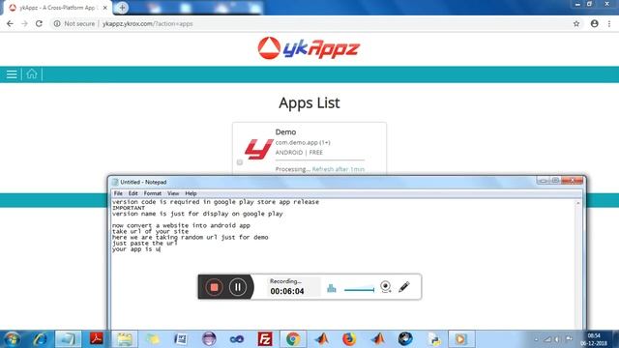Open the Demo app icon thumbnail
Screen dimensions: 619x348
258,149
